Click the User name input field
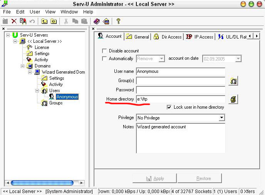 coord(181,71)
